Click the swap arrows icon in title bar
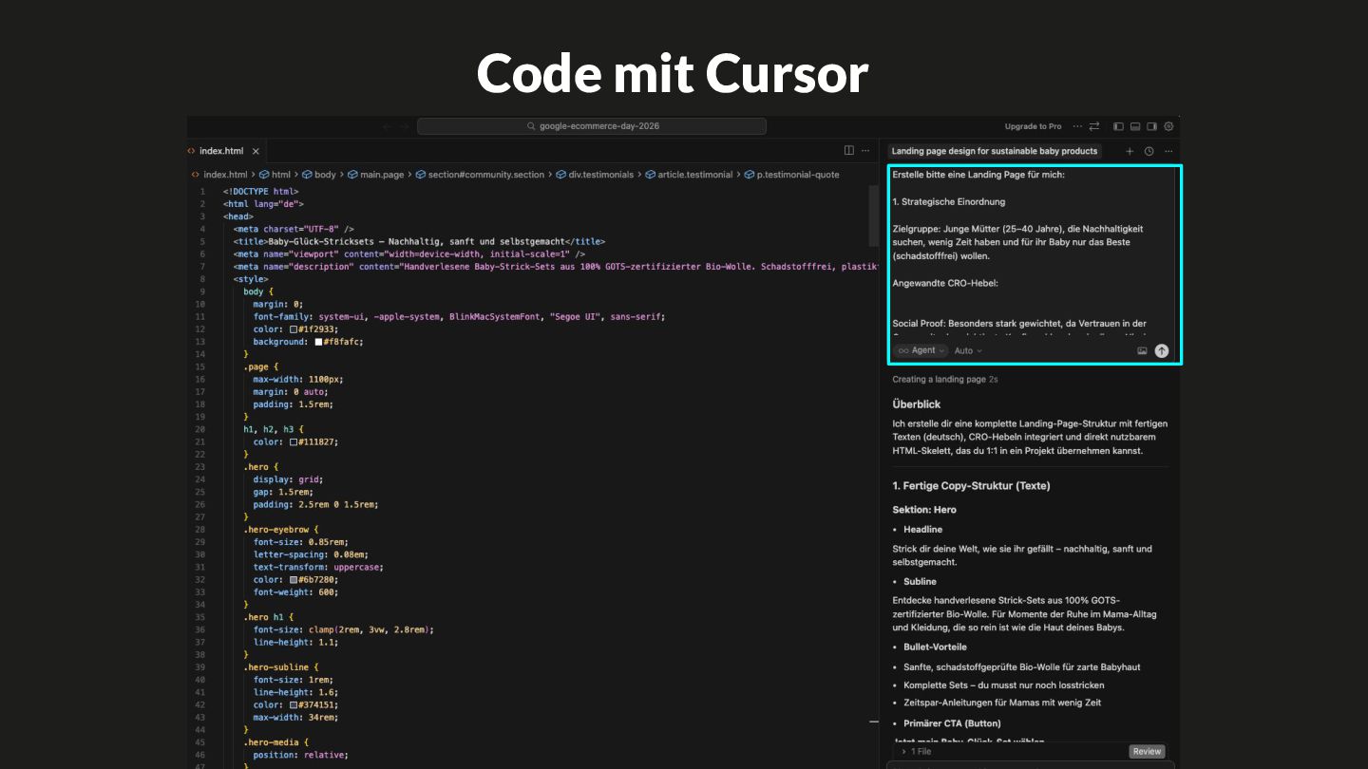Image resolution: width=1368 pixels, height=769 pixels. coord(1094,126)
